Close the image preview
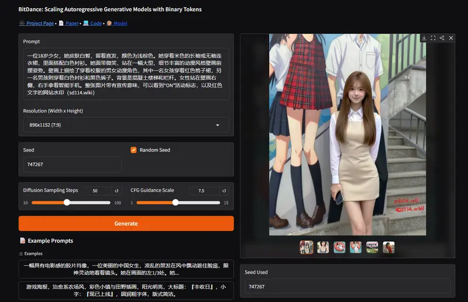This screenshot has width=468, height=302. 451,38
